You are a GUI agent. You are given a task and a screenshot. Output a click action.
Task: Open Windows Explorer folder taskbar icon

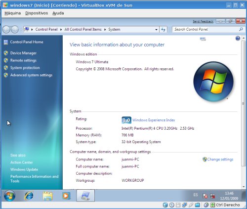point(48,196)
